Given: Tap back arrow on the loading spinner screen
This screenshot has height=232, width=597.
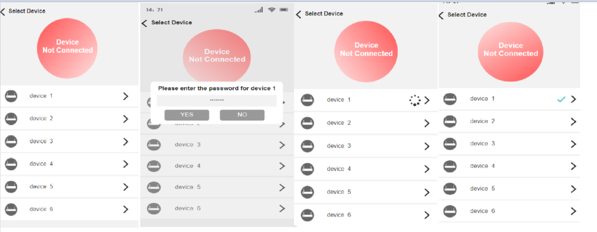Looking at the screenshot, I should pyautogui.click(x=298, y=14).
